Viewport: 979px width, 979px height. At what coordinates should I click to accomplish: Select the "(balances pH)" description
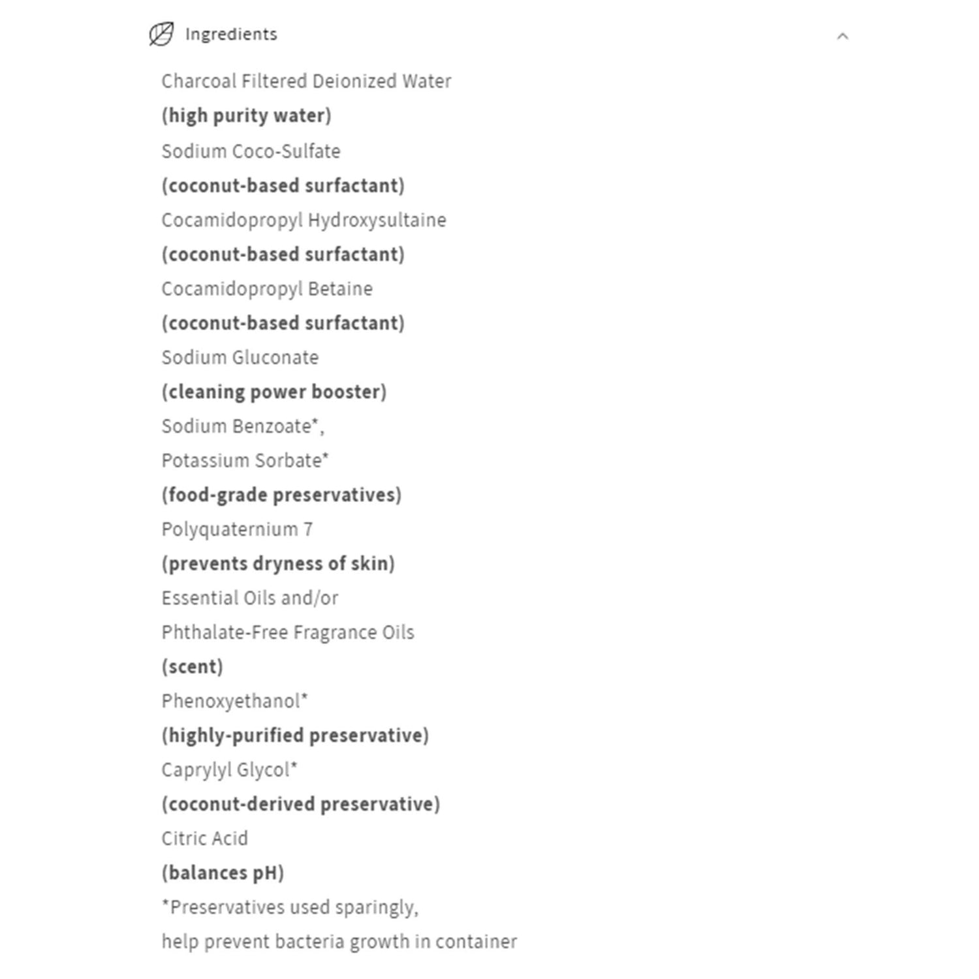click(x=223, y=873)
